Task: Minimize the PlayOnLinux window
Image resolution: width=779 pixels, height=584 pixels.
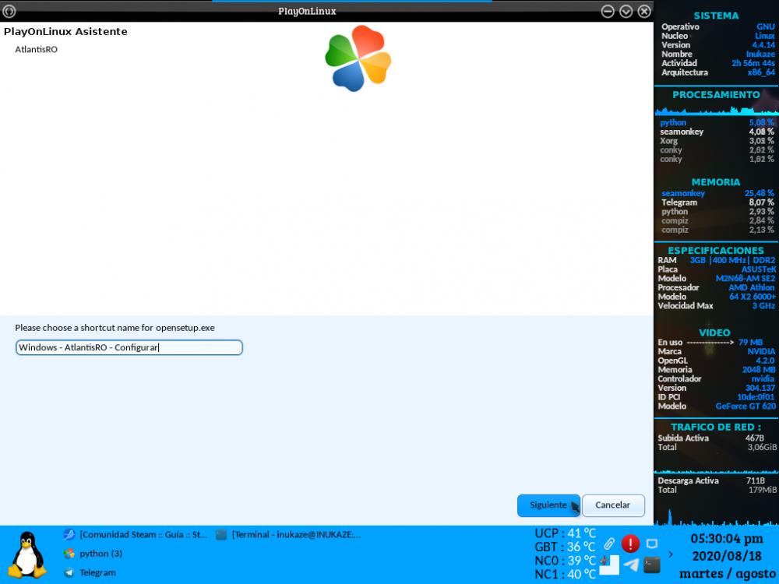Action: point(608,11)
